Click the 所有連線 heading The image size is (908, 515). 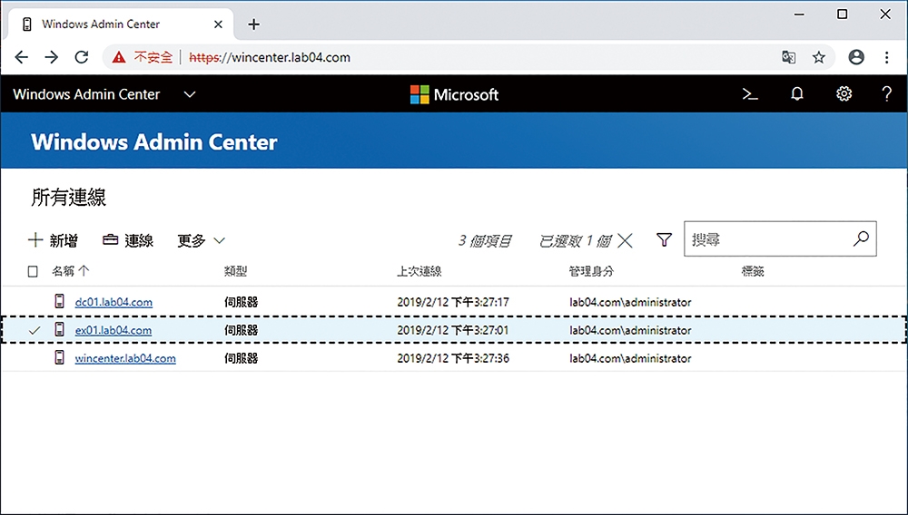tap(68, 197)
